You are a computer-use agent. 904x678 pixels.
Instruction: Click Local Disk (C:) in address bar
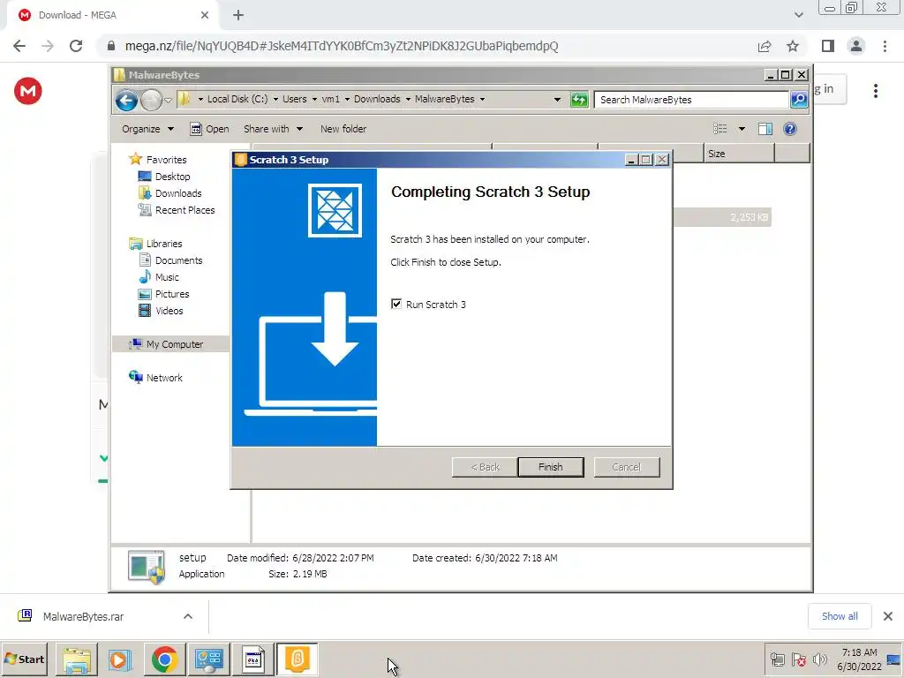237,99
